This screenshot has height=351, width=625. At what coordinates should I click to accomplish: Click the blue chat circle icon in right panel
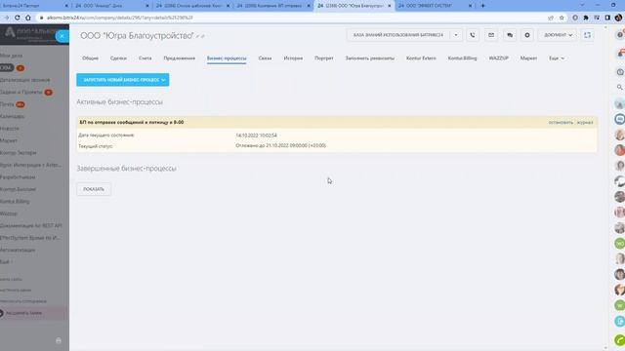(x=620, y=119)
